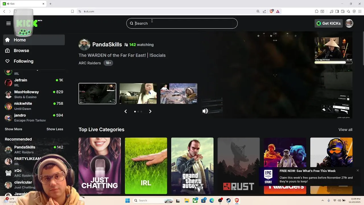Open Browse in sidebar
Image resolution: width=364 pixels, height=205 pixels.
pyautogui.click(x=34, y=51)
